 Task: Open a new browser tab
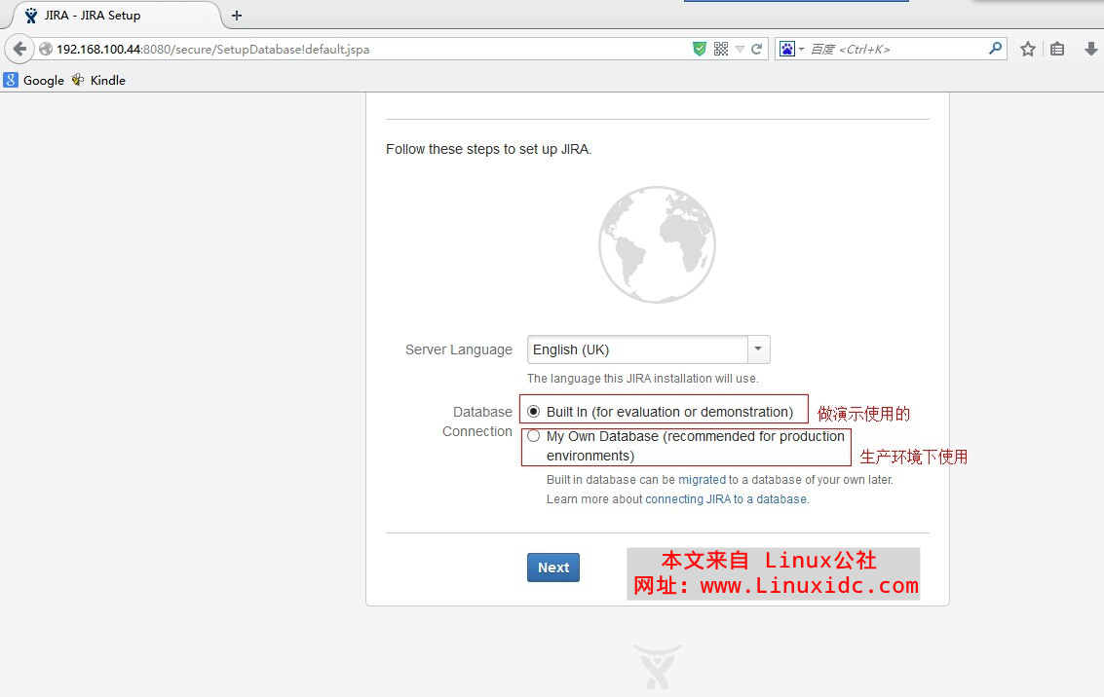point(235,15)
